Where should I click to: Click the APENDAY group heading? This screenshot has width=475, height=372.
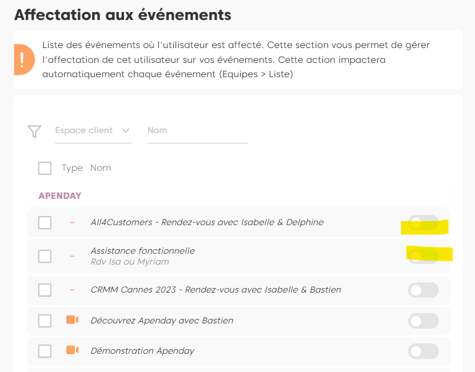coord(59,196)
